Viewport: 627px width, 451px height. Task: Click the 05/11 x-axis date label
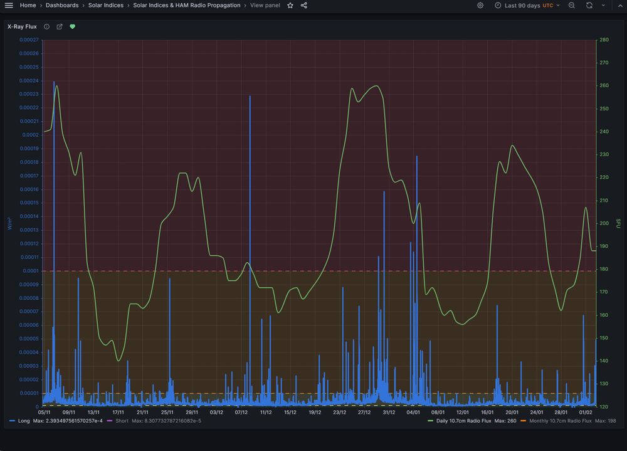[x=44, y=412]
